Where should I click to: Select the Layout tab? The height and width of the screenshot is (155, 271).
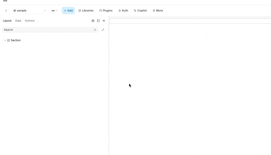(x=7, y=21)
